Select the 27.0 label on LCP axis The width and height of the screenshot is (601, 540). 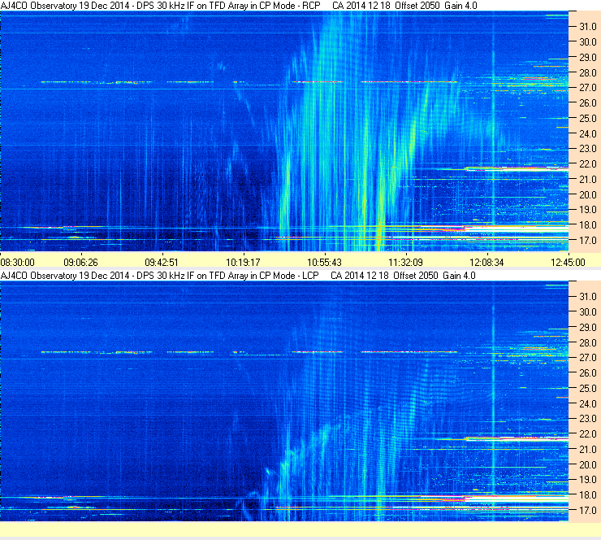click(x=588, y=358)
